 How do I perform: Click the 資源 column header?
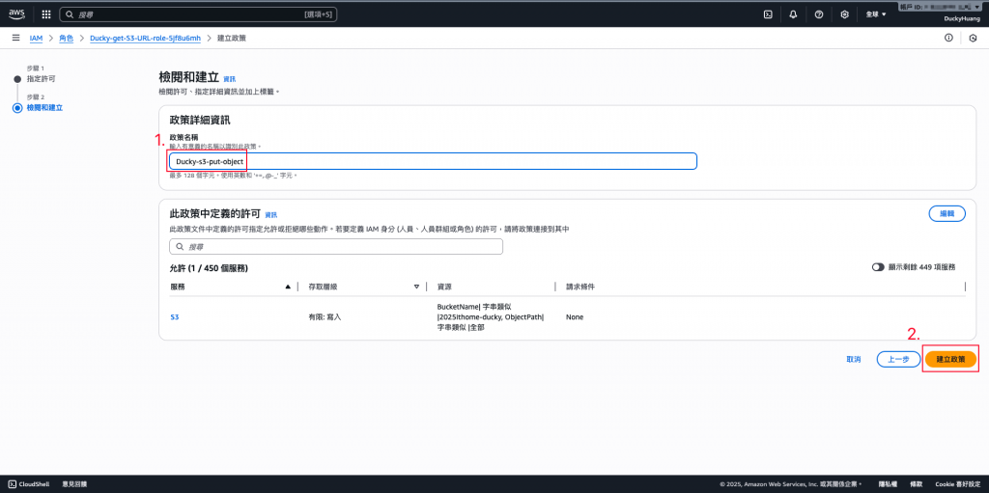[x=444, y=287]
